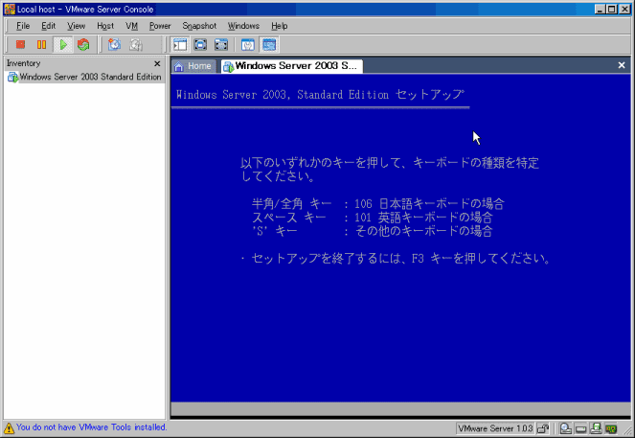
Task: Click the padlock icon in status bar
Action: 543,428
